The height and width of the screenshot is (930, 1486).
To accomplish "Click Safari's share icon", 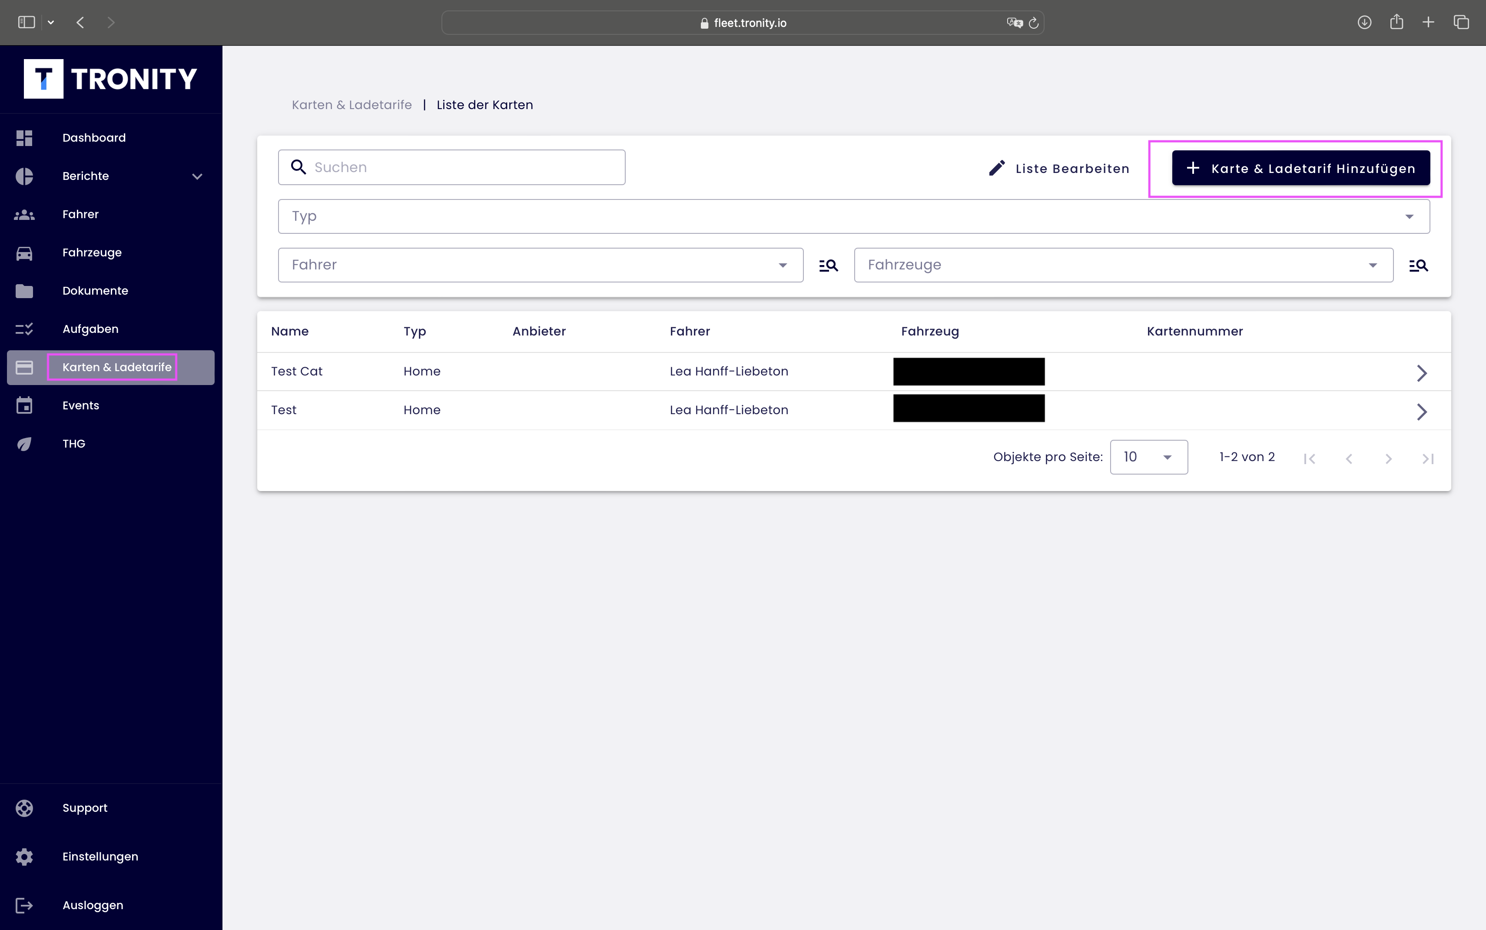I will (1396, 23).
